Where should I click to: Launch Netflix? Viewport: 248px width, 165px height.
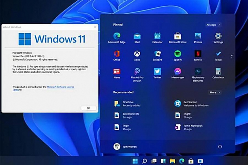coord(198,56)
